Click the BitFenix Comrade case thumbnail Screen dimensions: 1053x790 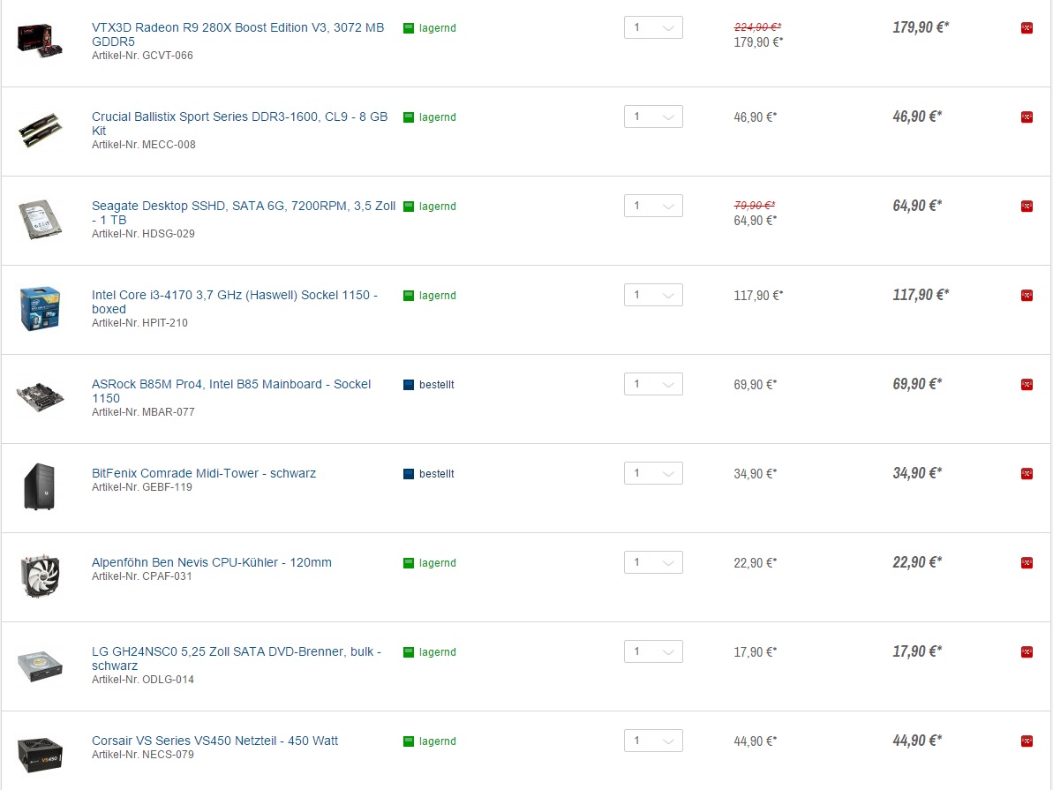pyautogui.click(x=40, y=486)
